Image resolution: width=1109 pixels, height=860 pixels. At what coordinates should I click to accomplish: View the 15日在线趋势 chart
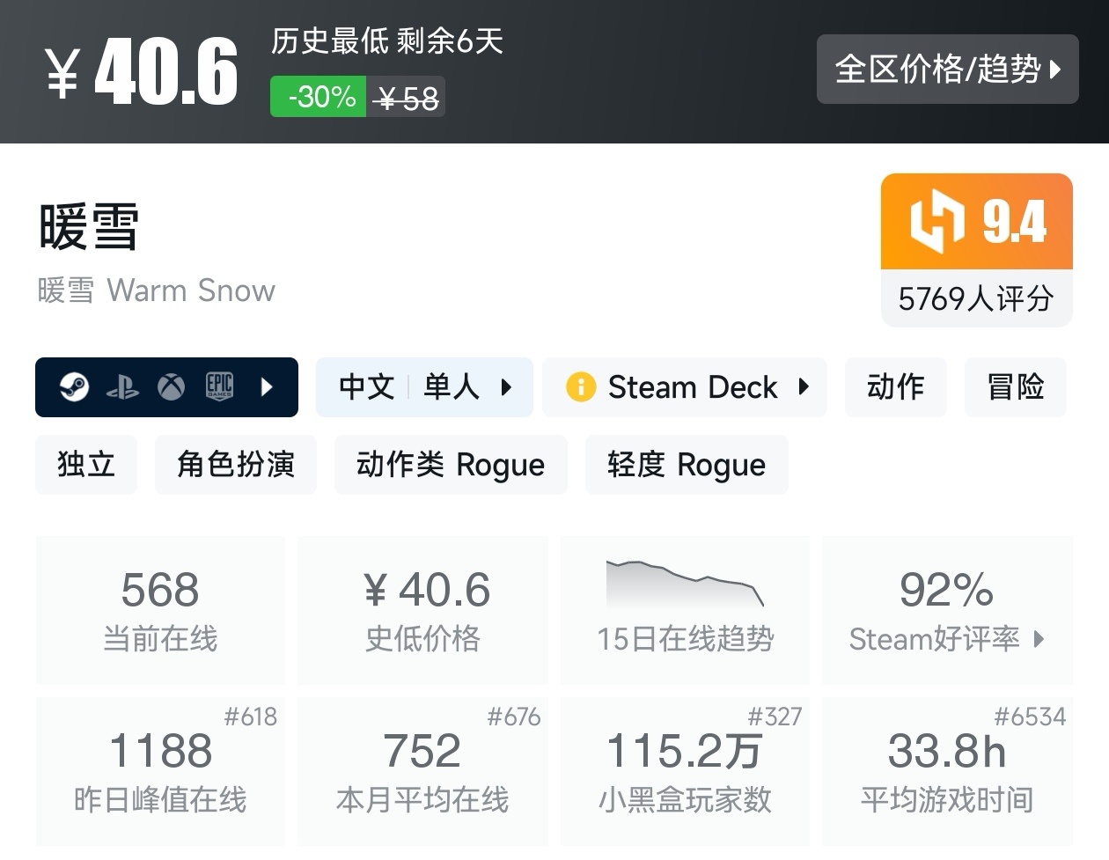click(685, 609)
